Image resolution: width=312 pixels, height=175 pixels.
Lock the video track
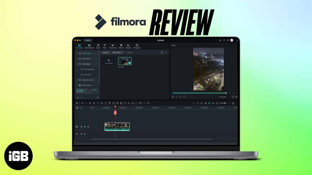pyautogui.click(x=81, y=127)
